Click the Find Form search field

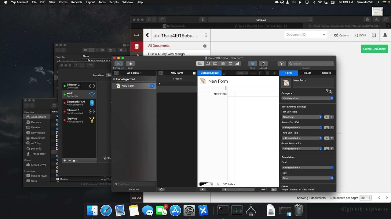[x=134, y=184]
